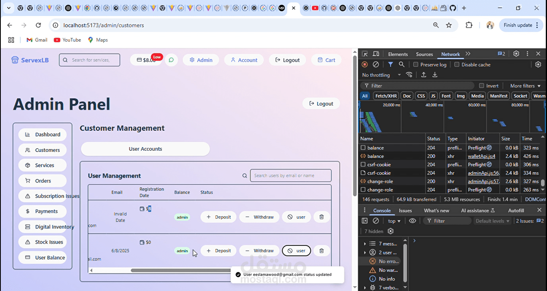The width and height of the screenshot is (547, 291).
Task: Click the console sidebar toggle icon
Action: pos(364,221)
